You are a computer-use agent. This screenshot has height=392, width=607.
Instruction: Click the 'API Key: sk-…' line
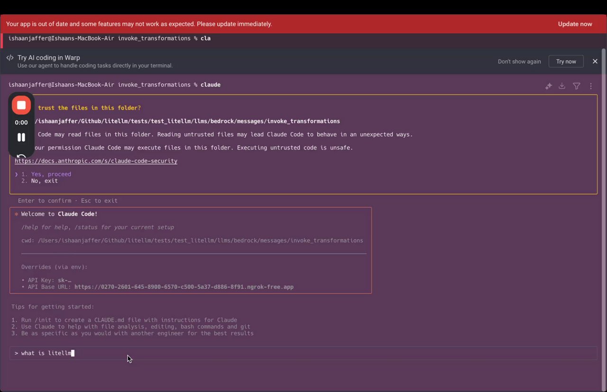coord(46,280)
